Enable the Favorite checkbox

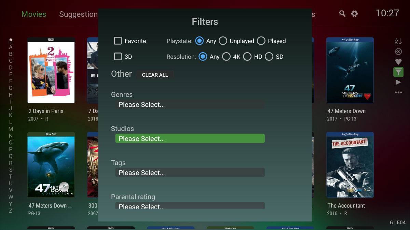pyautogui.click(x=118, y=41)
